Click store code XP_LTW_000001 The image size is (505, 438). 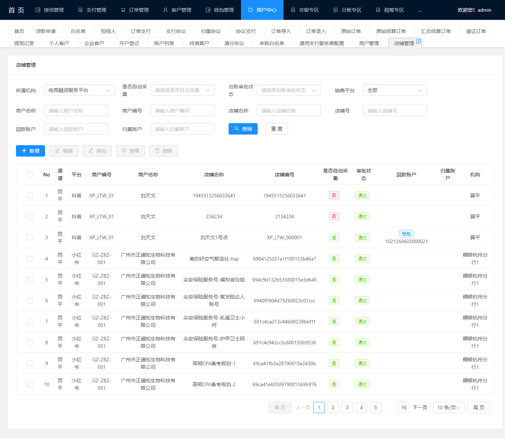pyautogui.click(x=285, y=237)
